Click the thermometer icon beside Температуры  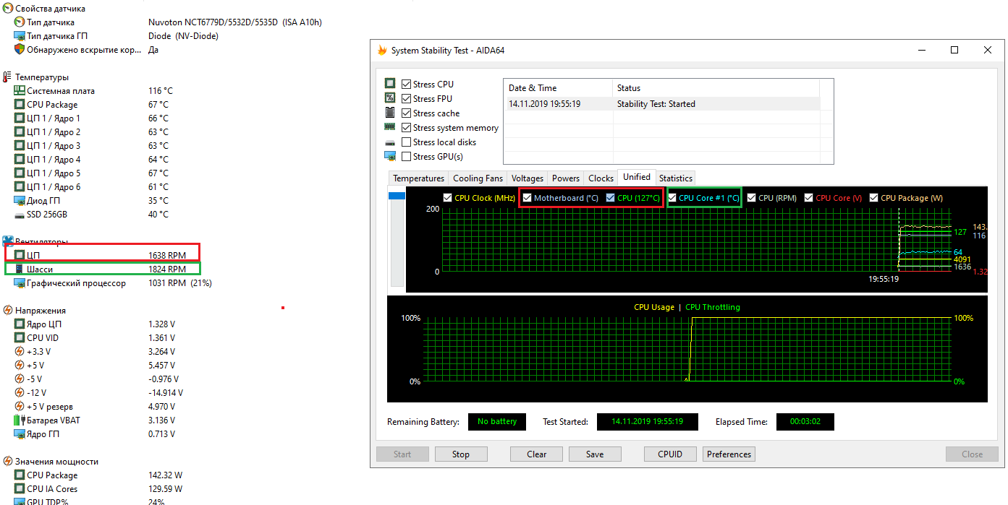click(x=8, y=77)
